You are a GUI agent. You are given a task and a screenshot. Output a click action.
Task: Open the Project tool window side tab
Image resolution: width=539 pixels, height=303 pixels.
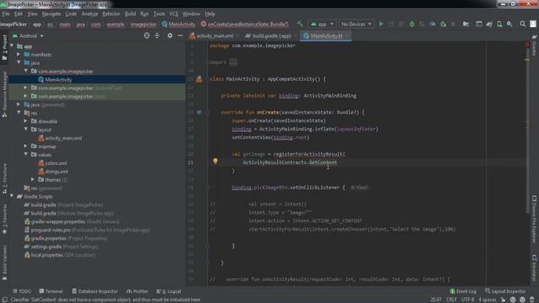click(x=4, y=47)
